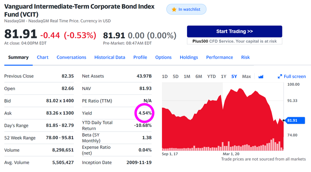This screenshot has height=172, width=311.
Task: Click the star icon in watchlist button
Action: tap(174, 9)
